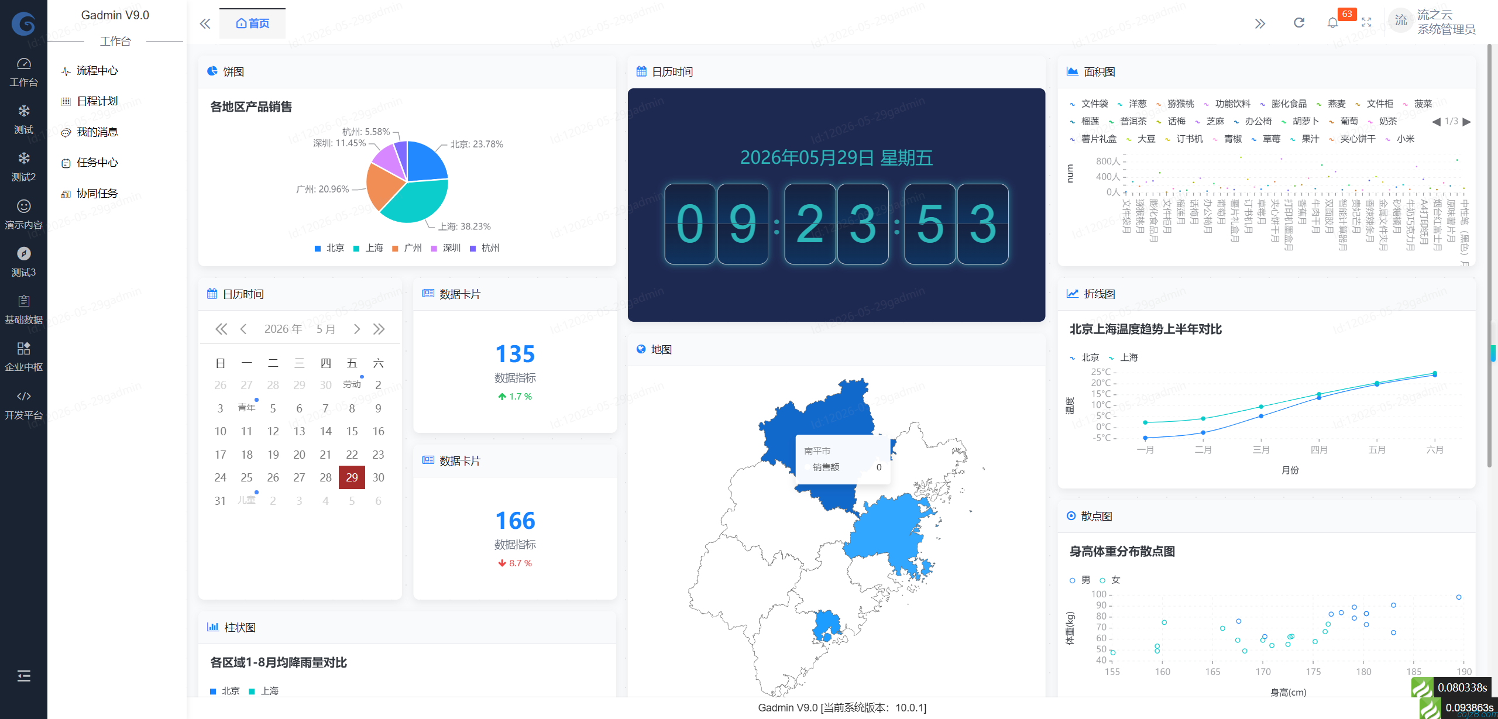Click the refresh page icon
Viewport: 1498px width, 719px height.
tap(1299, 23)
